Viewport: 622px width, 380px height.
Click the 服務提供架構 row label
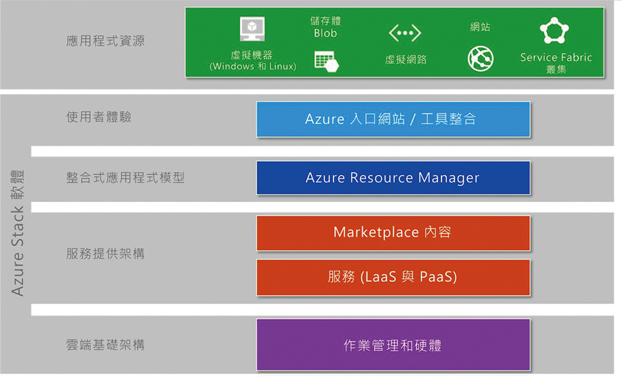(x=105, y=254)
